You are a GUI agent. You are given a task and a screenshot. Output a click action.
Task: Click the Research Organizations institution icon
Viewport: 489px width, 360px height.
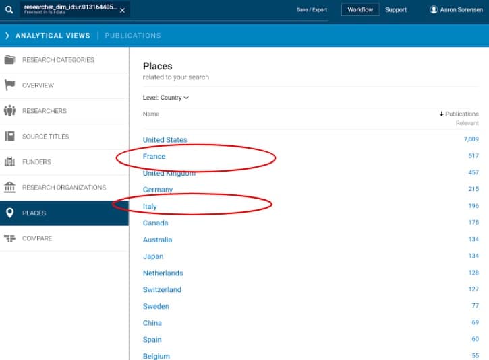coord(10,188)
